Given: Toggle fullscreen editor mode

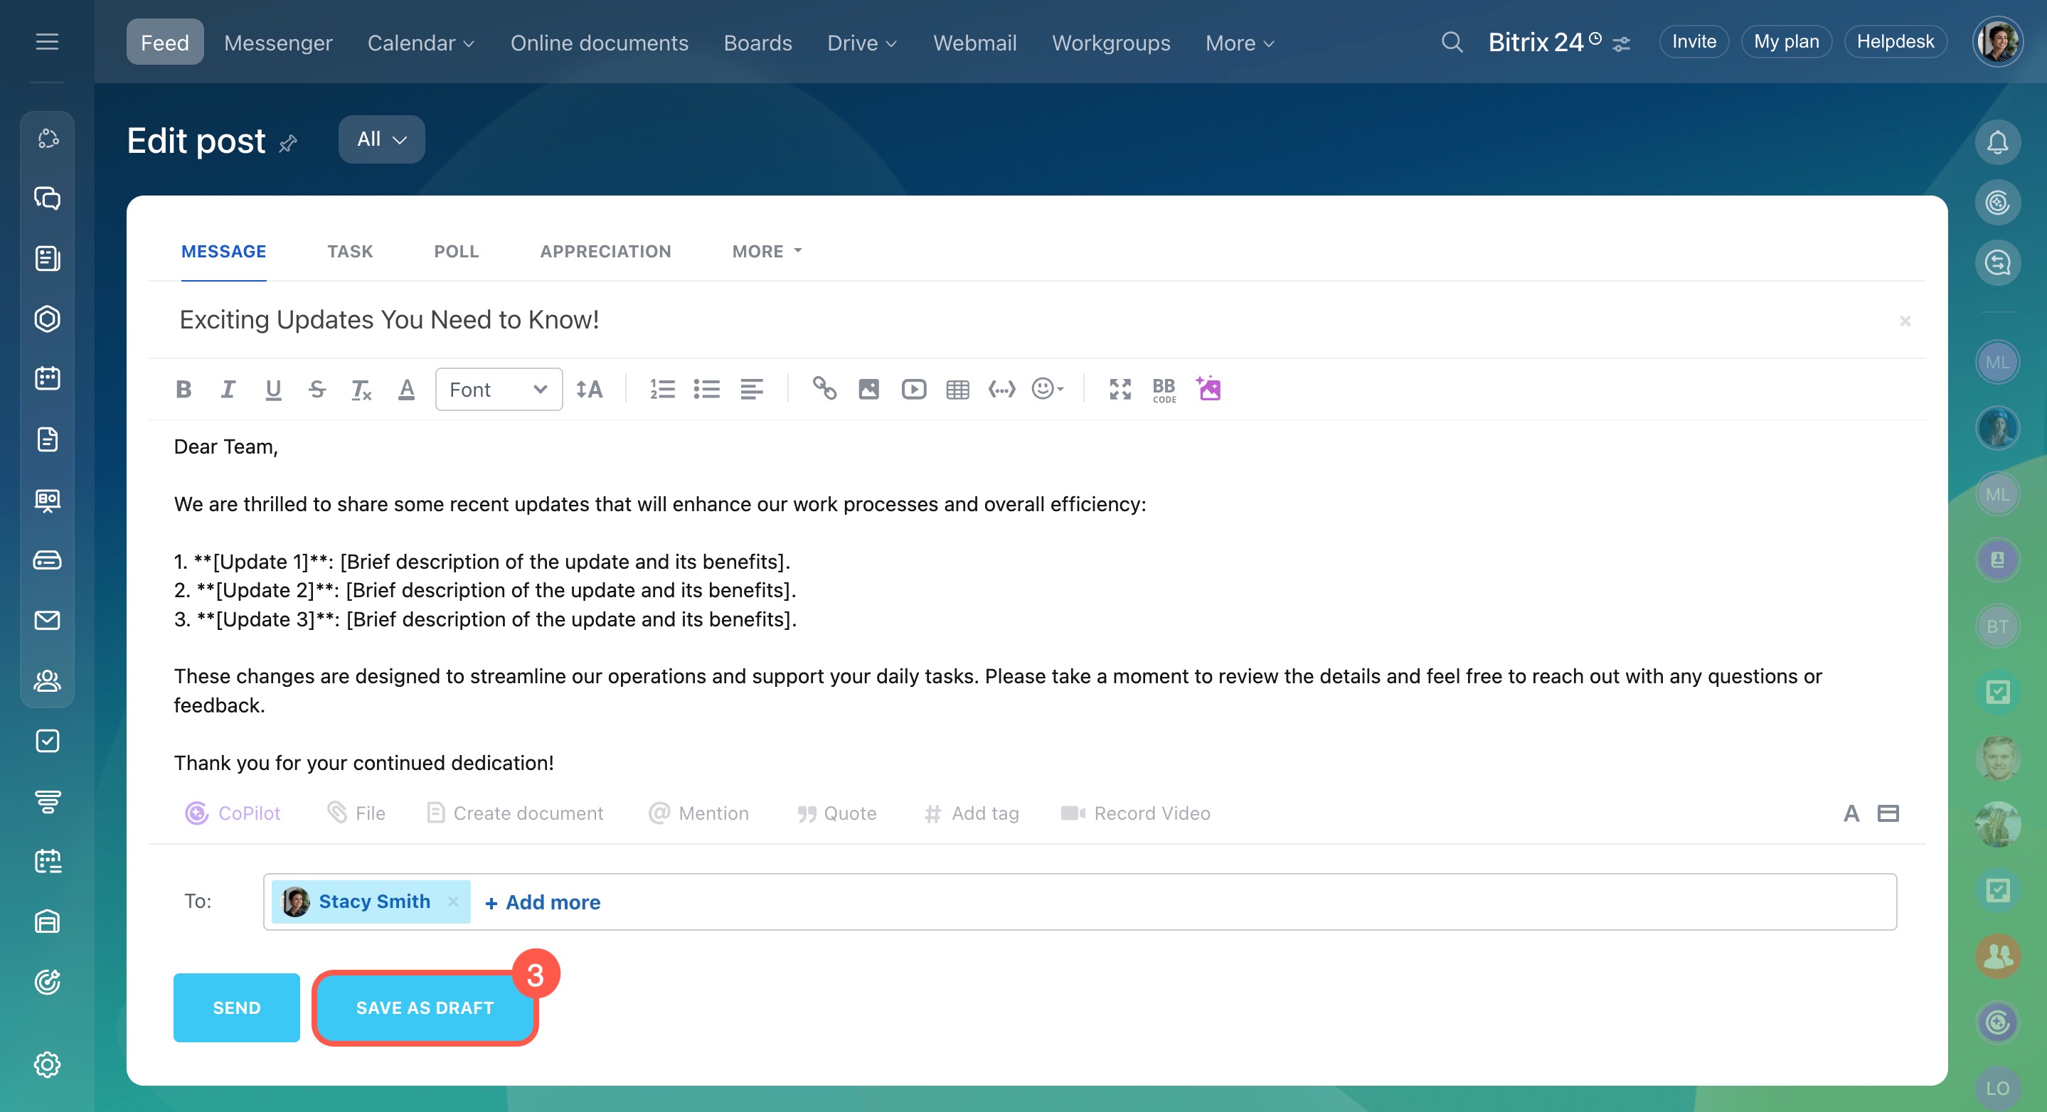Looking at the screenshot, I should (x=1120, y=389).
